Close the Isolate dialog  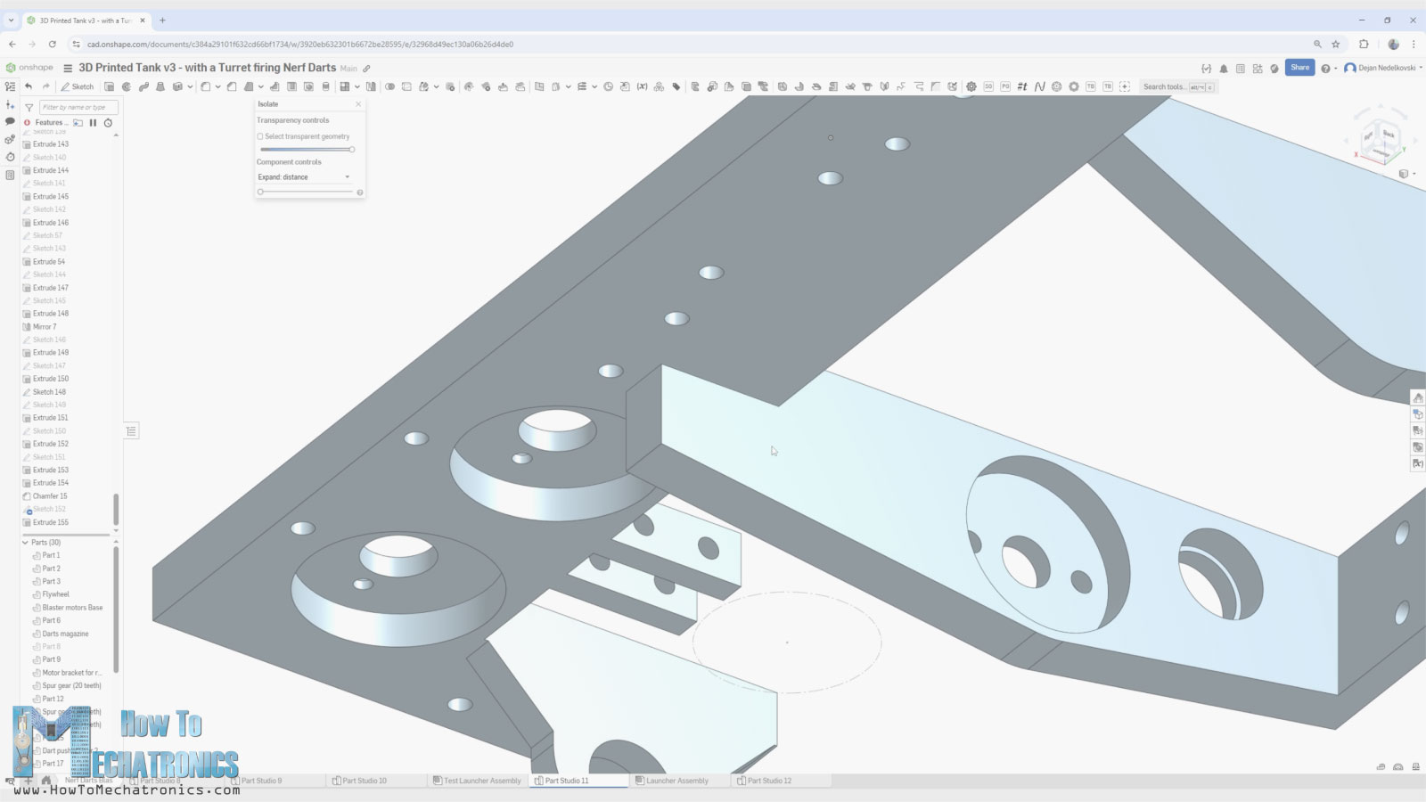(x=358, y=104)
